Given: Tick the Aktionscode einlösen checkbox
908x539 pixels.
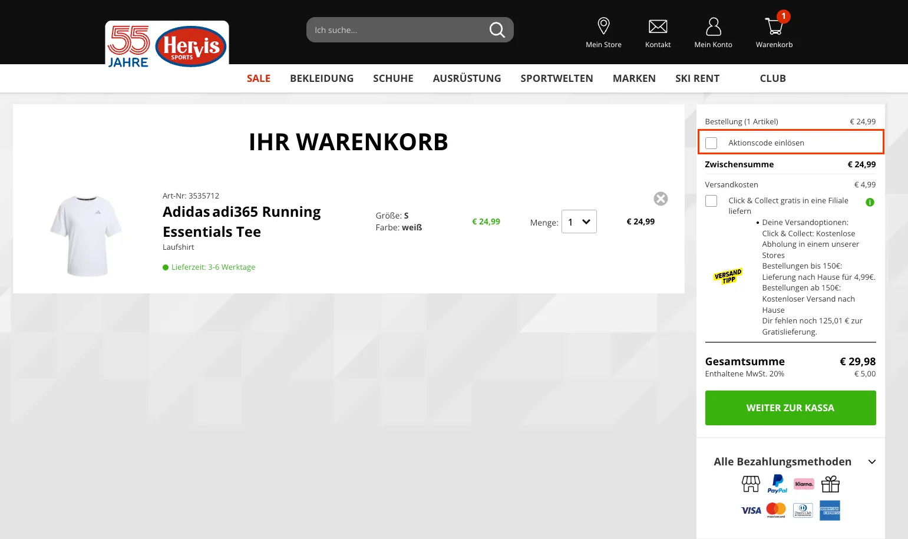Looking at the screenshot, I should tap(711, 143).
